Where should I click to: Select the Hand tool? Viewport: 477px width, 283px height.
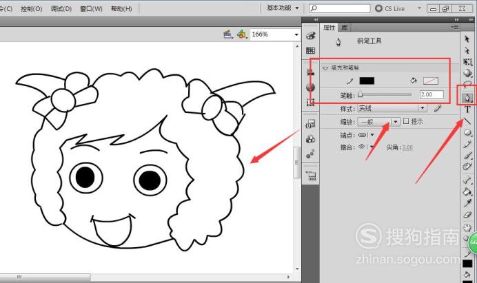click(x=467, y=227)
